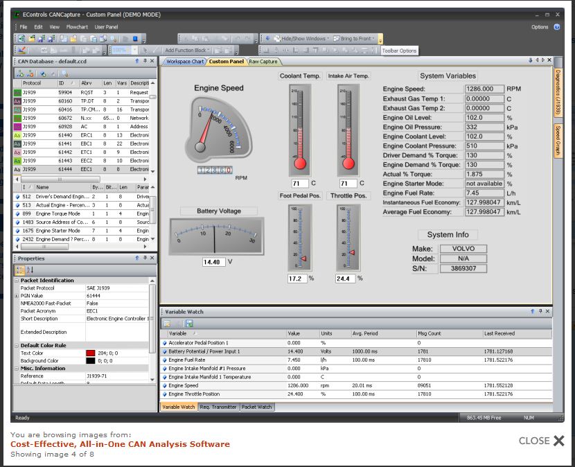Expand the PGN Value property

click(17, 295)
